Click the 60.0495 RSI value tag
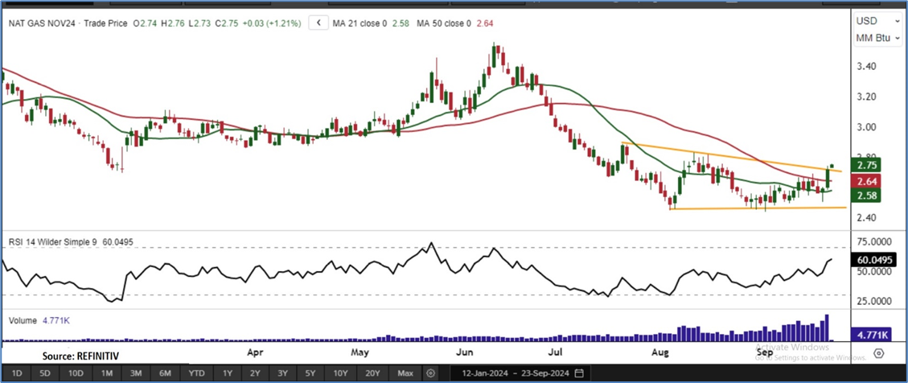Screen dimensions: 908x383 click(874, 260)
